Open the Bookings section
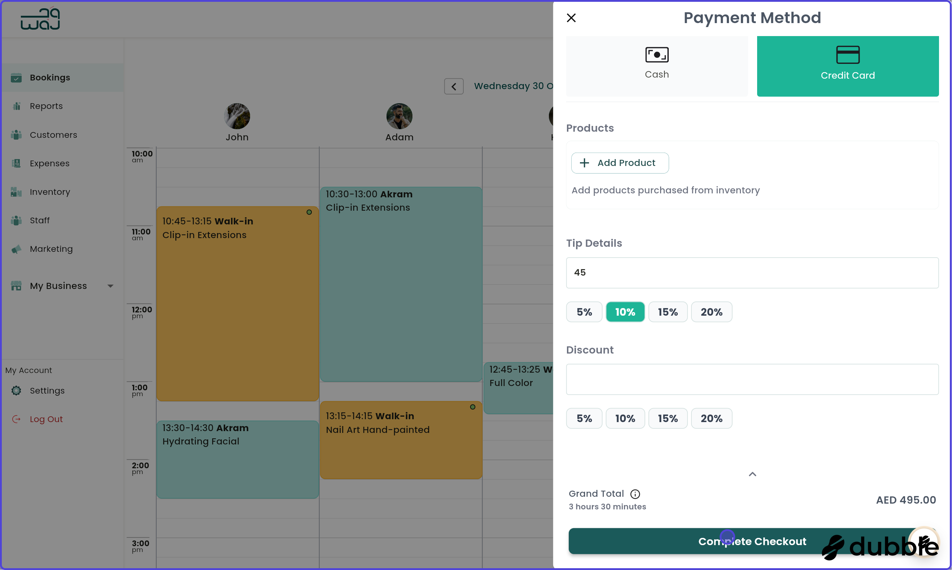This screenshot has width=952, height=570. coord(50,78)
